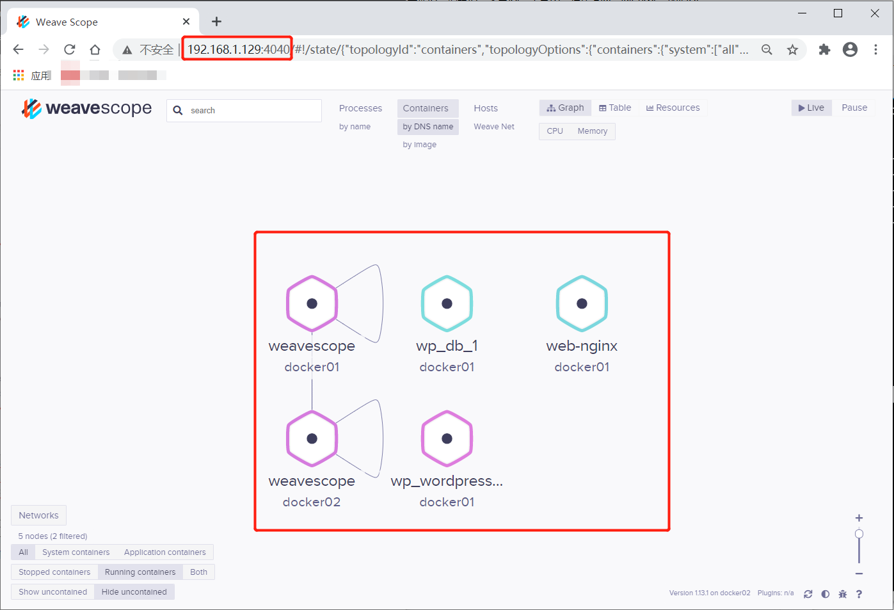Go back in browser history
894x610 pixels.
pyautogui.click(x=18, y=49)
